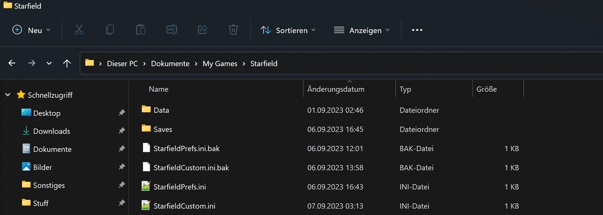
Task: Click the Stuff folder icon in sidebar
Action: [26, 202]
